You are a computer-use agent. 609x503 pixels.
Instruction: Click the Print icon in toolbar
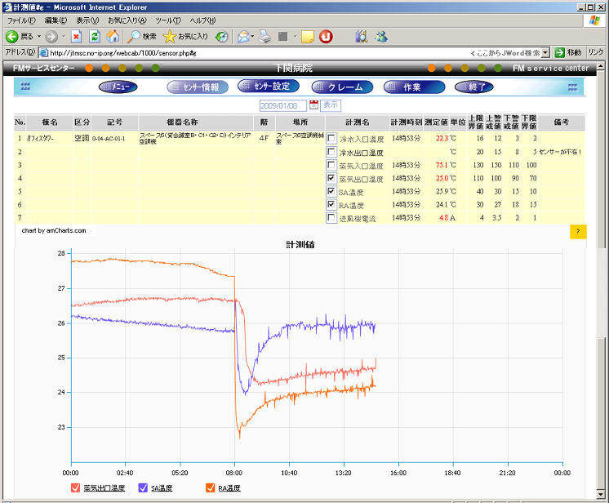tap(264, 37)
